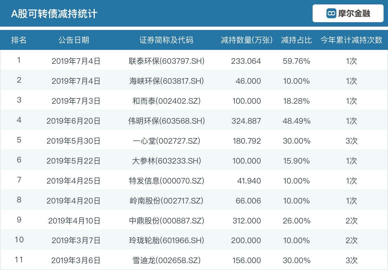Click the 减持占比 column header
Image resolution: width=388 pixels, height=270 pixels.
[x=297, y=40]
